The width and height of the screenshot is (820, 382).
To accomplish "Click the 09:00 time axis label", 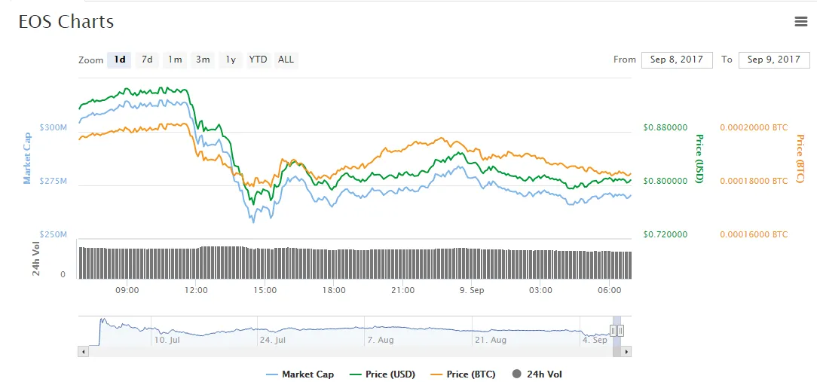I will point(127,289).
